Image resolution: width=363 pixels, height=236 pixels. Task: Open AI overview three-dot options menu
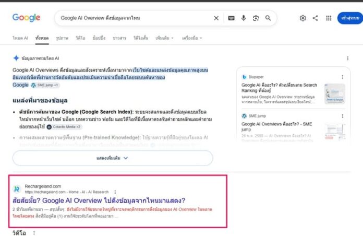tap(348, 58)
